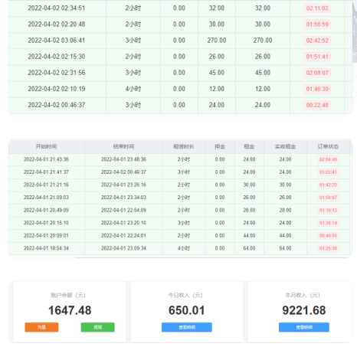Click the 1647.48 account balance figure
Screen dimensions: 357x347
[x=70, y=310]
